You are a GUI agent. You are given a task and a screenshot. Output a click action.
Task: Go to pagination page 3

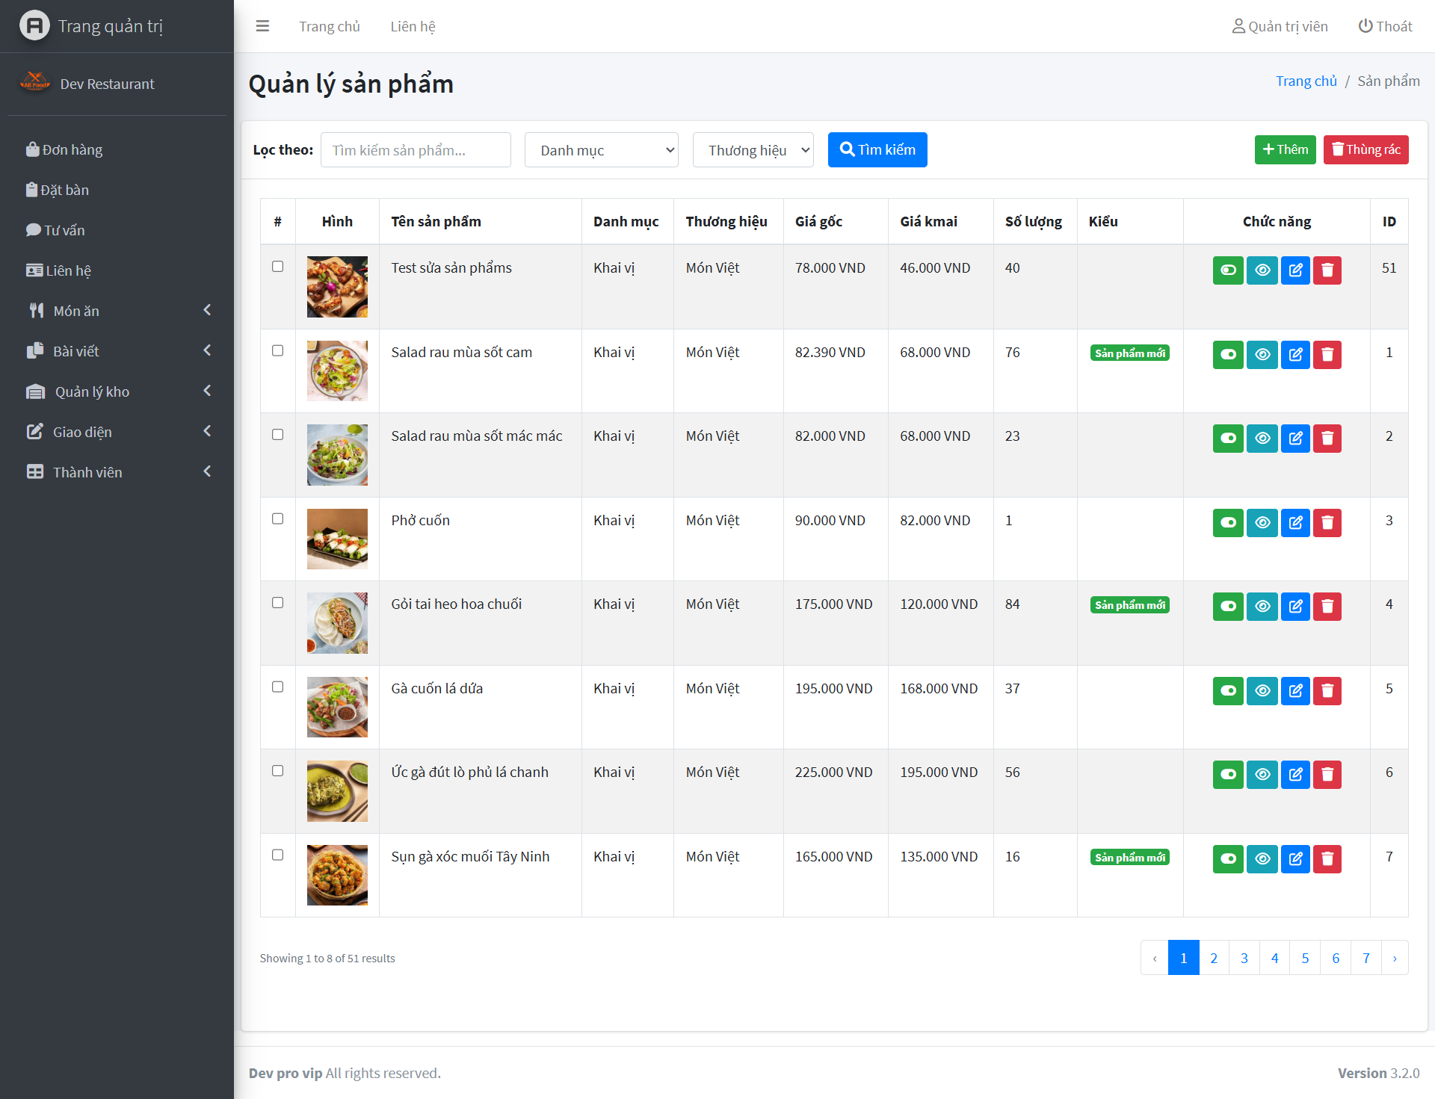(x=1244, y=958)
